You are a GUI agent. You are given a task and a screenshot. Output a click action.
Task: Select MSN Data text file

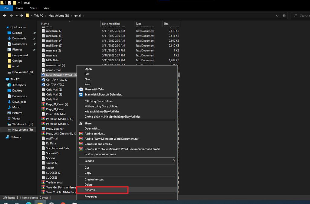pos(52,60)
